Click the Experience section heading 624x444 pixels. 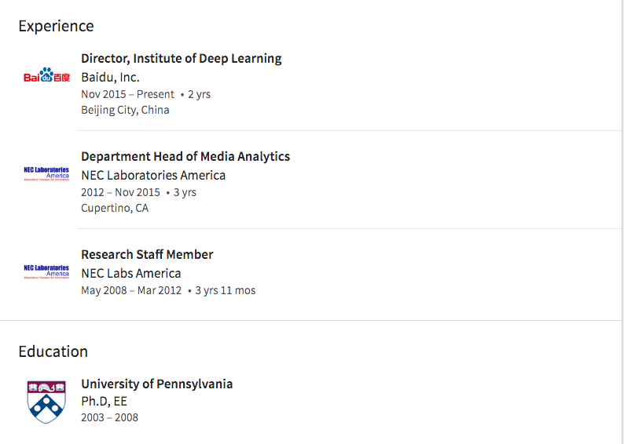tap(56, 26)
